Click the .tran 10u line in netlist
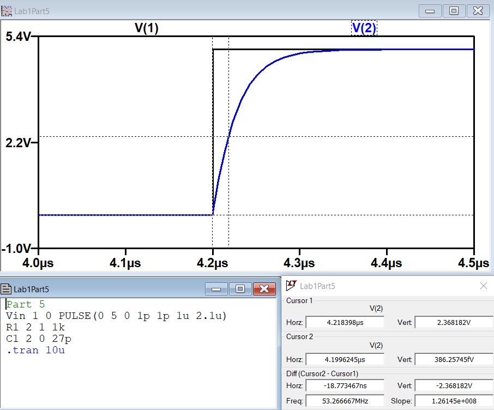Viewport: 494px width, 410px height. (x=35, y=350)
